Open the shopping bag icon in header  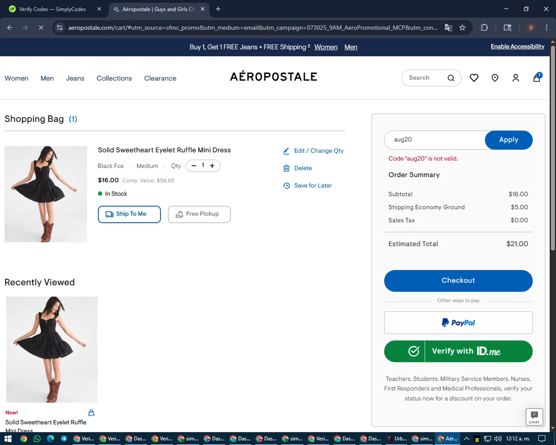(x=537, y=78)
